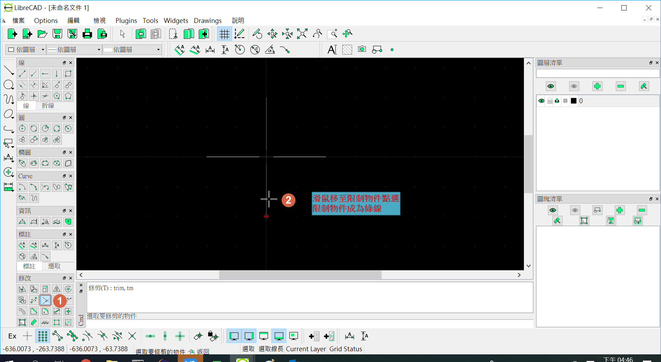Open the dimension tools flyout on left bar

click(9, 158)
